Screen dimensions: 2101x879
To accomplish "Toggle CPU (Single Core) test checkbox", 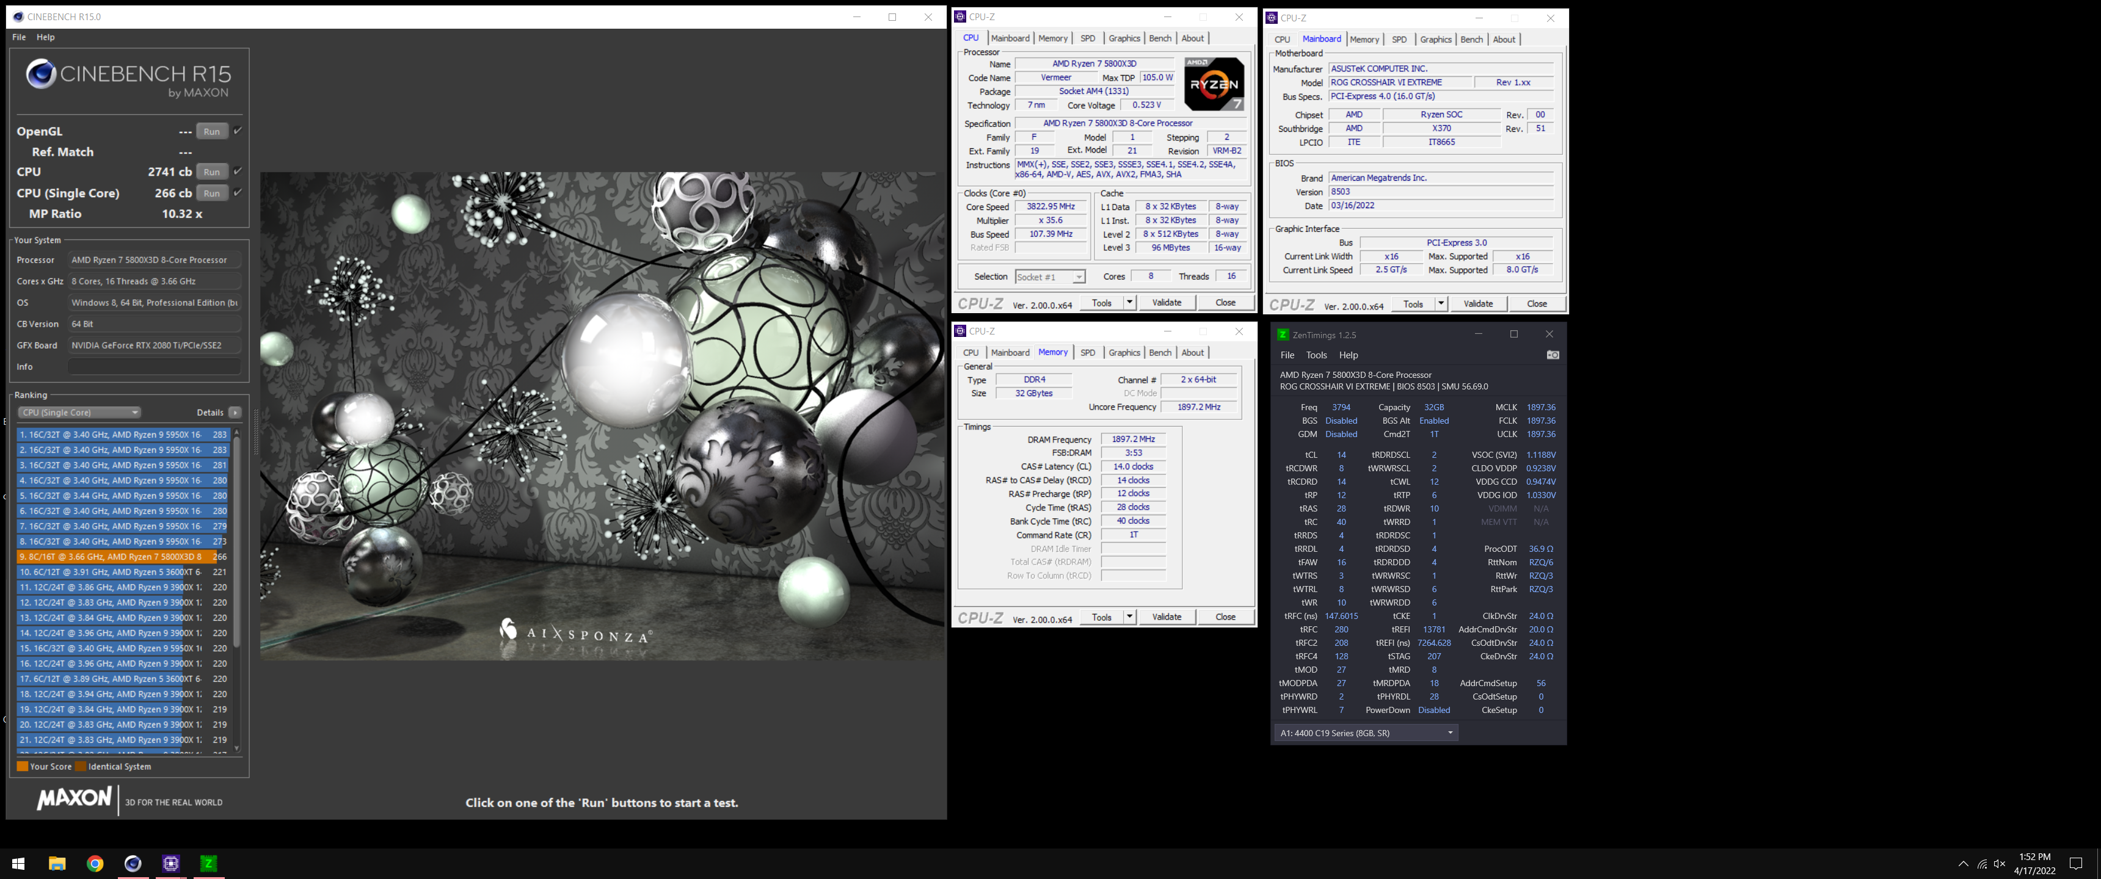I will click(238, 192).
